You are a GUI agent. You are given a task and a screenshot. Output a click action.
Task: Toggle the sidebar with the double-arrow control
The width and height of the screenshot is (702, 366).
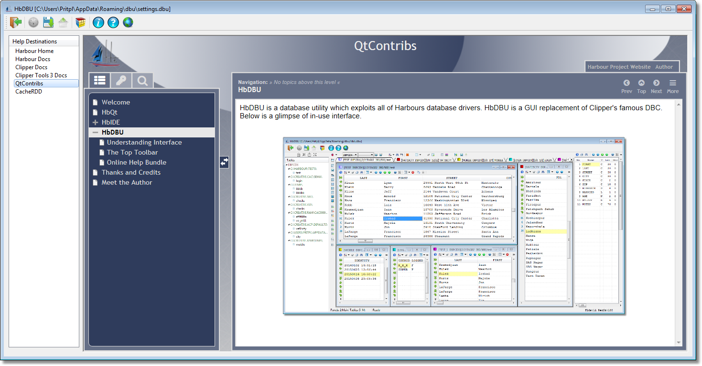[224, 162]
